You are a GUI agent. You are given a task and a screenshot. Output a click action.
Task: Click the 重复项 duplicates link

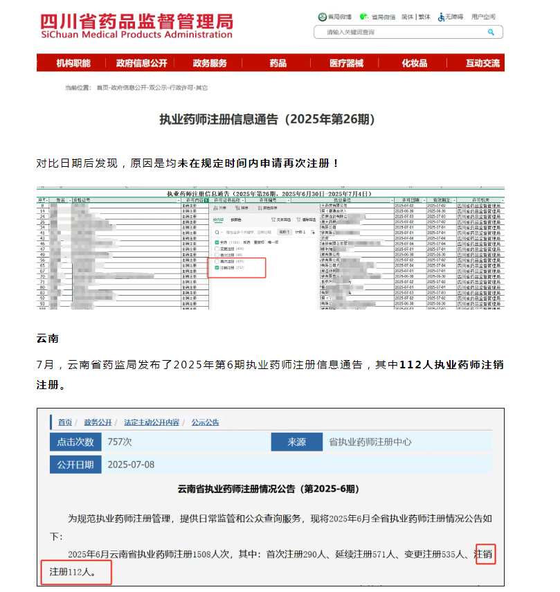(x=259, y=242)
